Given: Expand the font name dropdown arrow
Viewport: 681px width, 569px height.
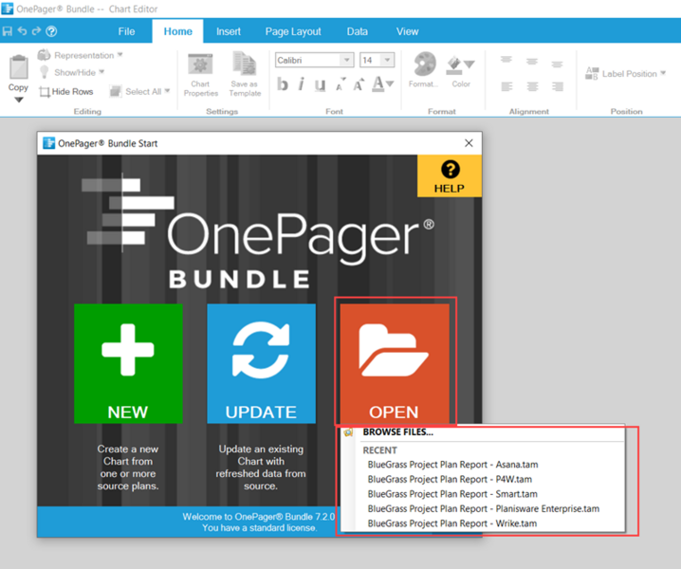Looking at the screenshot, I should point(347,60).
